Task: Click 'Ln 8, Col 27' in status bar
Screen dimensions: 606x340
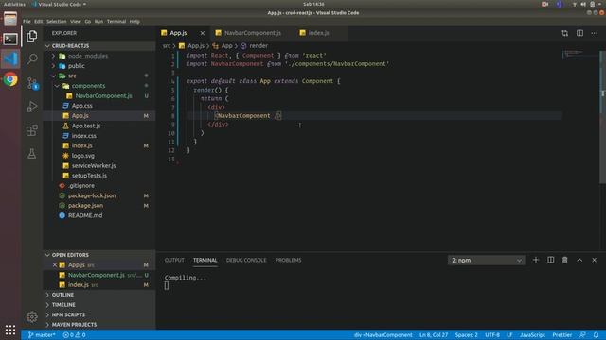Action: tap(434, 335)
